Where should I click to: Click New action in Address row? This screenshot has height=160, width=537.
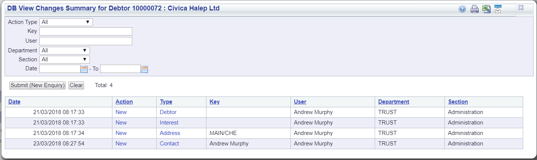[x=121, y=133]
